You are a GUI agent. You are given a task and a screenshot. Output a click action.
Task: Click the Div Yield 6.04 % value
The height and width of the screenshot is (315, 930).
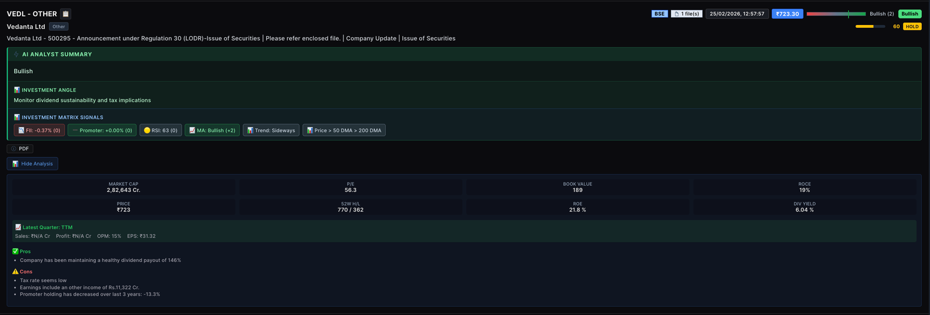804,210
